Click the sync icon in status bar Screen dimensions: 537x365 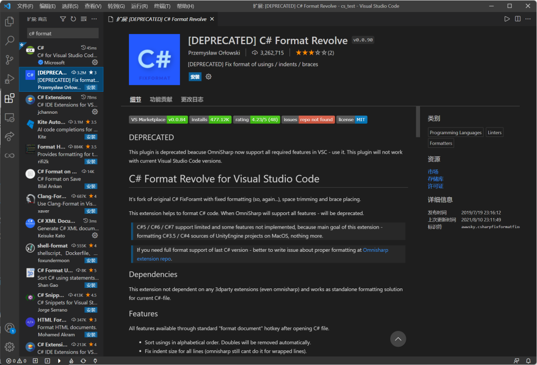pyautogui.click(x=83, y=361)
